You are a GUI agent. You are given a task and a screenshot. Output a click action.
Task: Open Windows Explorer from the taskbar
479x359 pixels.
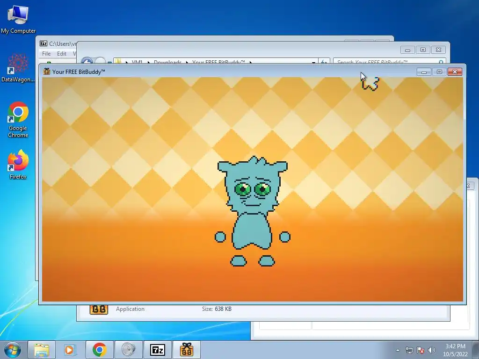click(x=42, y=350)
